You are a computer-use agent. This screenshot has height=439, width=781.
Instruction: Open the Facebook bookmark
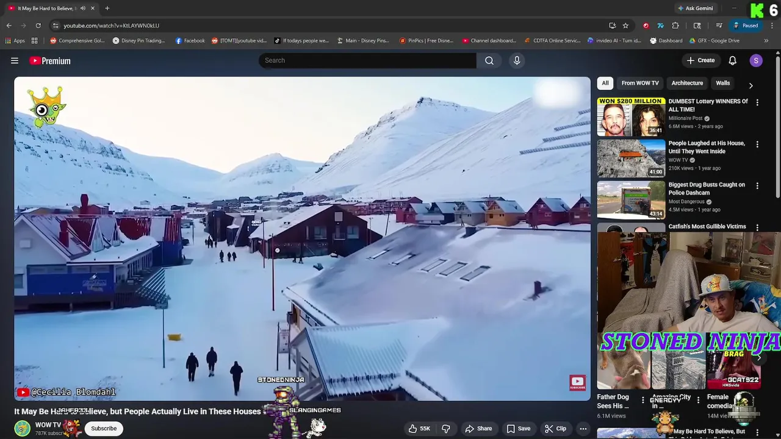[x=190, y=41]
